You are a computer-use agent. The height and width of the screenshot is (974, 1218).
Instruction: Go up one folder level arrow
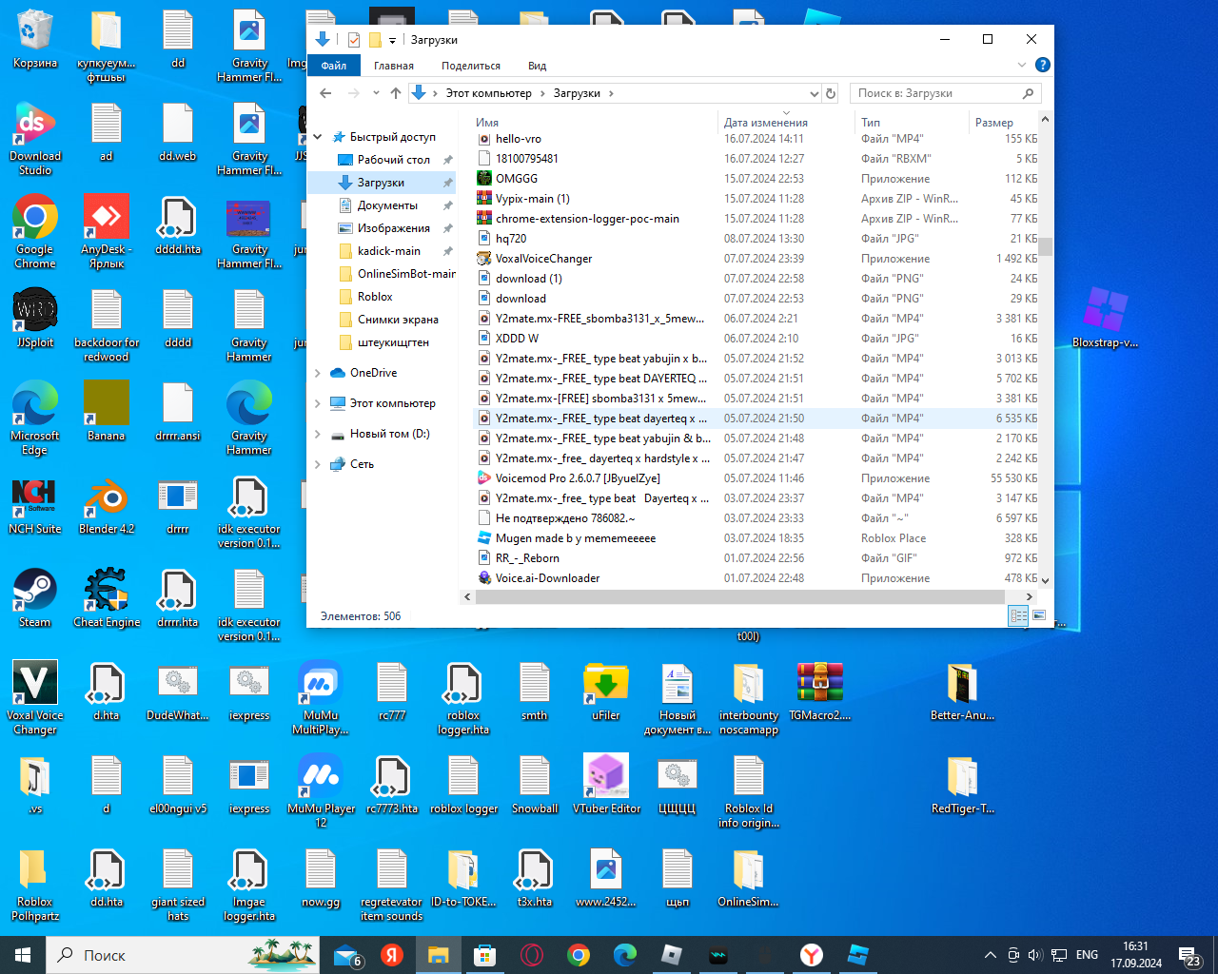[x=396, y=93]
